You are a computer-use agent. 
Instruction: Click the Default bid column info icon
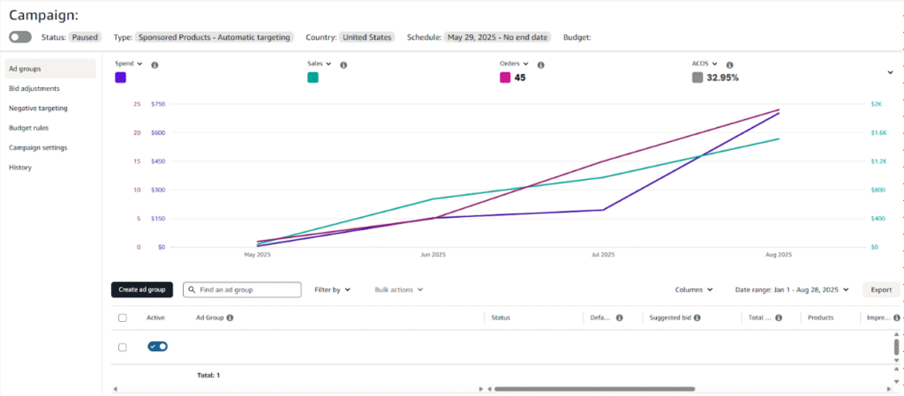coord(619,318)
